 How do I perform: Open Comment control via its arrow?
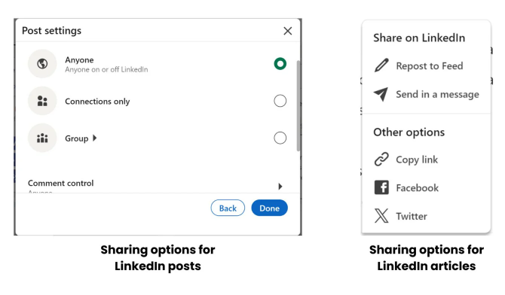(280, 187)
